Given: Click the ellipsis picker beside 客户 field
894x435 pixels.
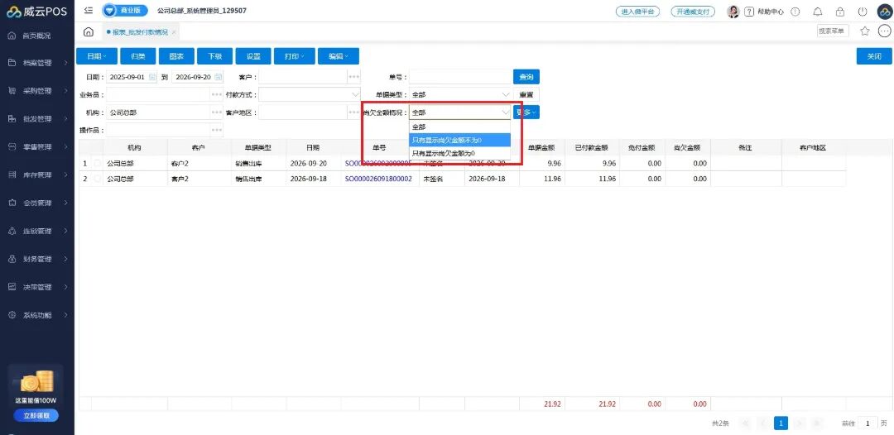Looking at the screenshot, I should point(354,77).
